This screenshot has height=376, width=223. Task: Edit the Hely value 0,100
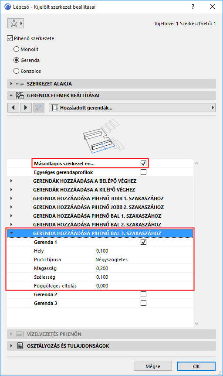point(102,251)
